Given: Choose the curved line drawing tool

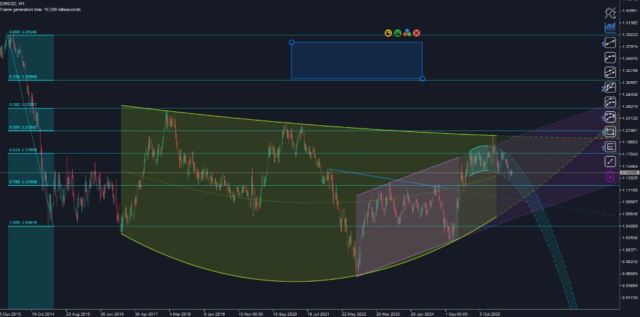Looking at the screenshot, I should click(610, 57).
